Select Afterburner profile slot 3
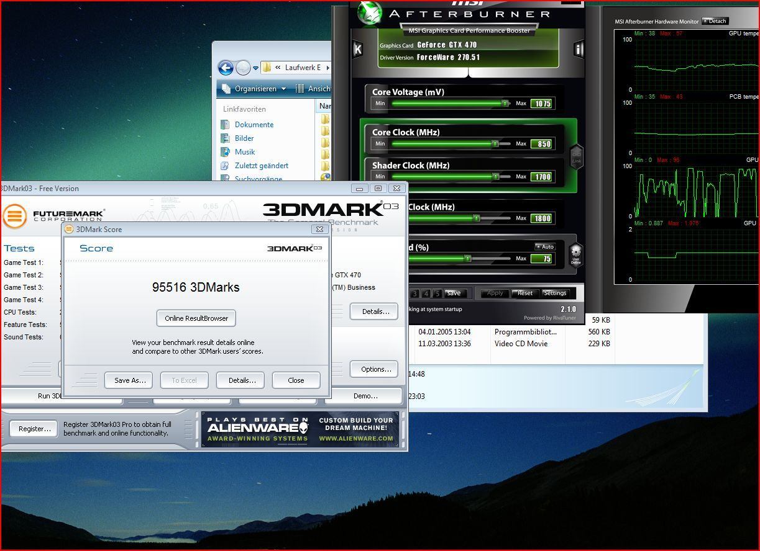Viewport: 760px width, 551px height. (x=416, y=293)
